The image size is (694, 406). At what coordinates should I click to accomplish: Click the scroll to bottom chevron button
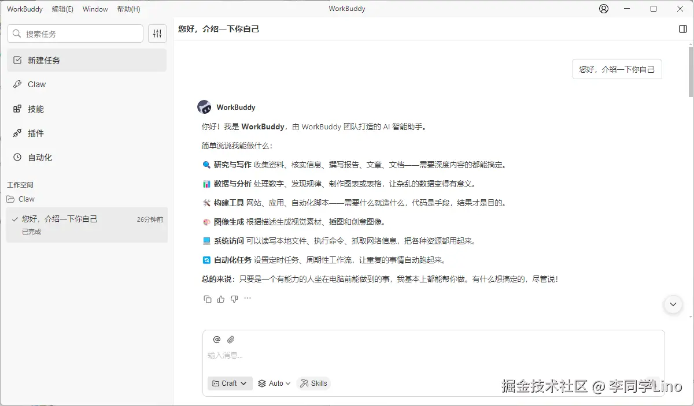(x=673, y=304)
